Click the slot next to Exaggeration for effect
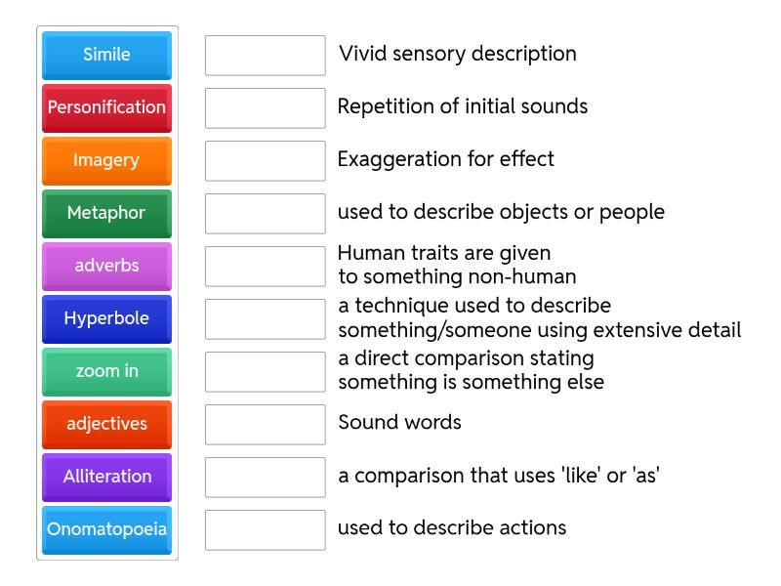Viewport: 781px width, 586px height. [265, 160]
